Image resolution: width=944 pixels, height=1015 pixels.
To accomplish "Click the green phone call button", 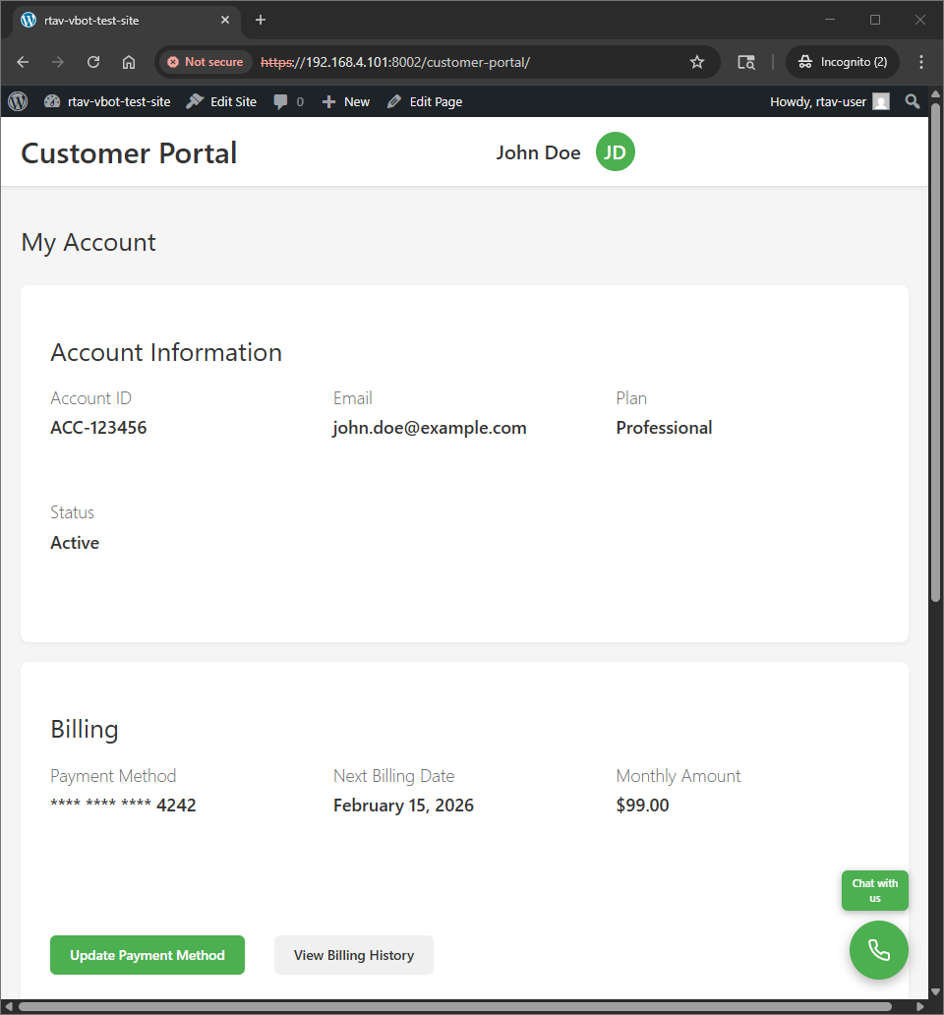I will [x=878, y=950].
